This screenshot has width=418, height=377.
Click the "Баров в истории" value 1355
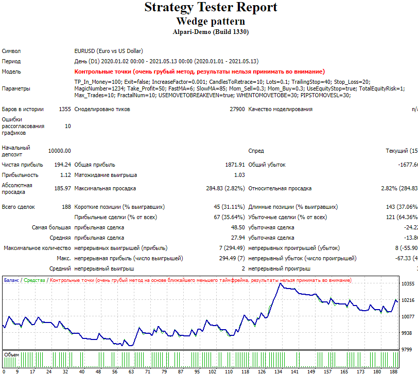tap(64, 109)
